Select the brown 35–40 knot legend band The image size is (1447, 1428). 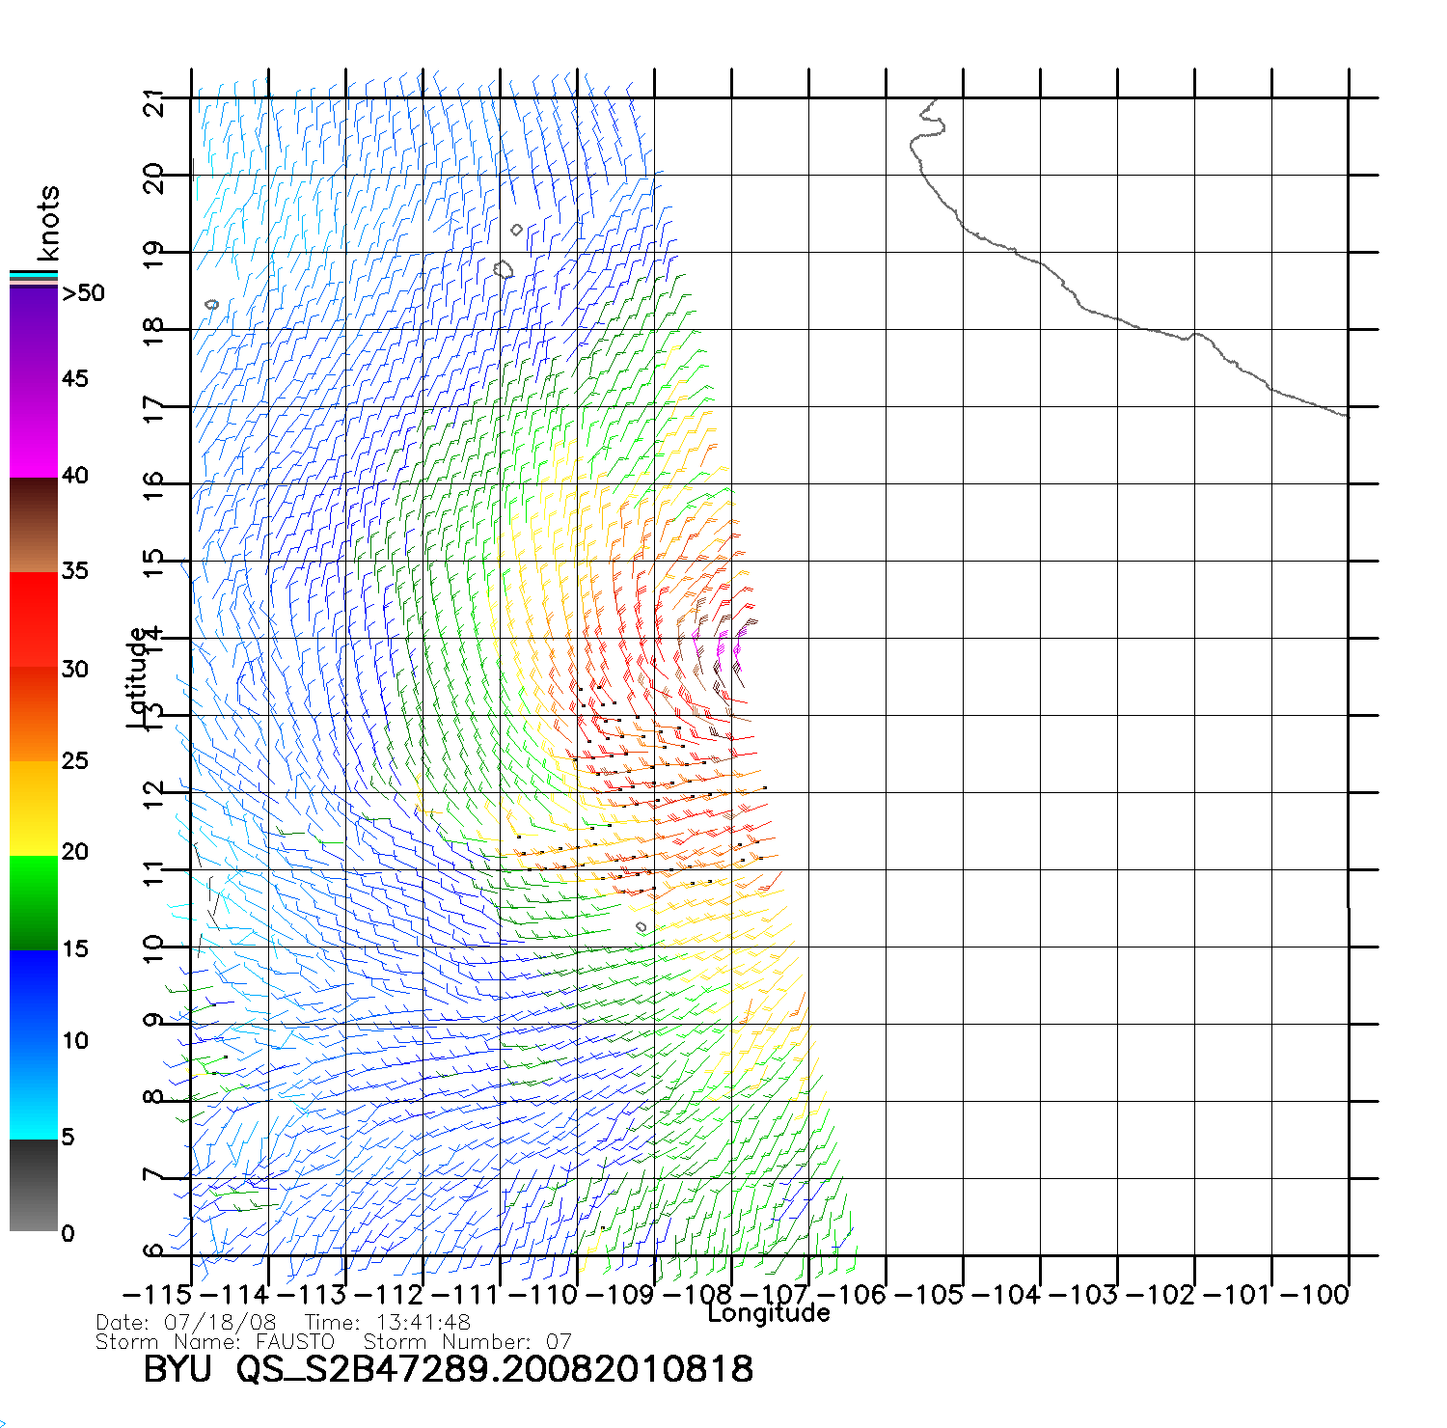pyautogui.click(x=33, y=526)
